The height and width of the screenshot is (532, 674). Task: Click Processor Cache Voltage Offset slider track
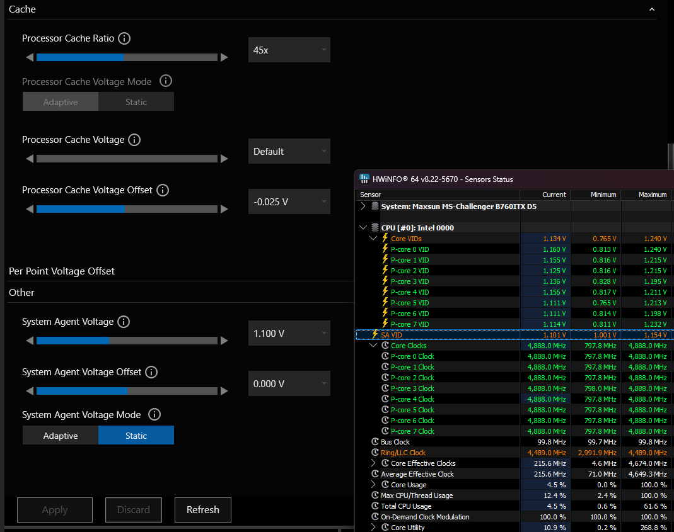pos(127,209)
